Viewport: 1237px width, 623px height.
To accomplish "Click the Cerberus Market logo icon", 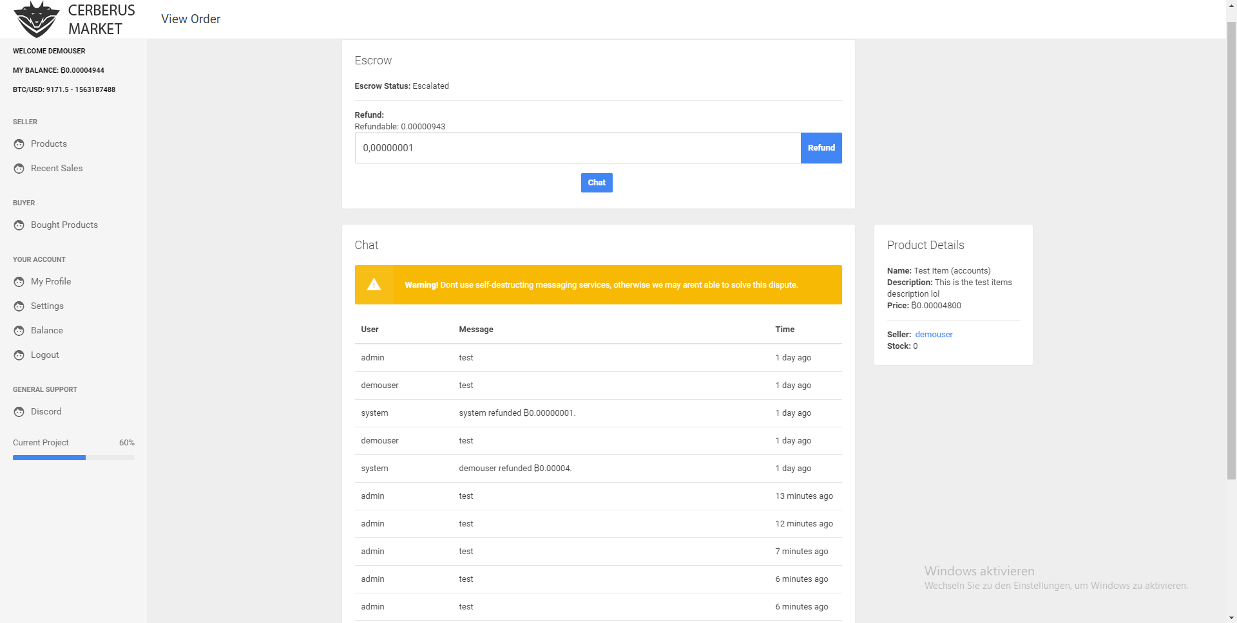I will coord(37,19).
